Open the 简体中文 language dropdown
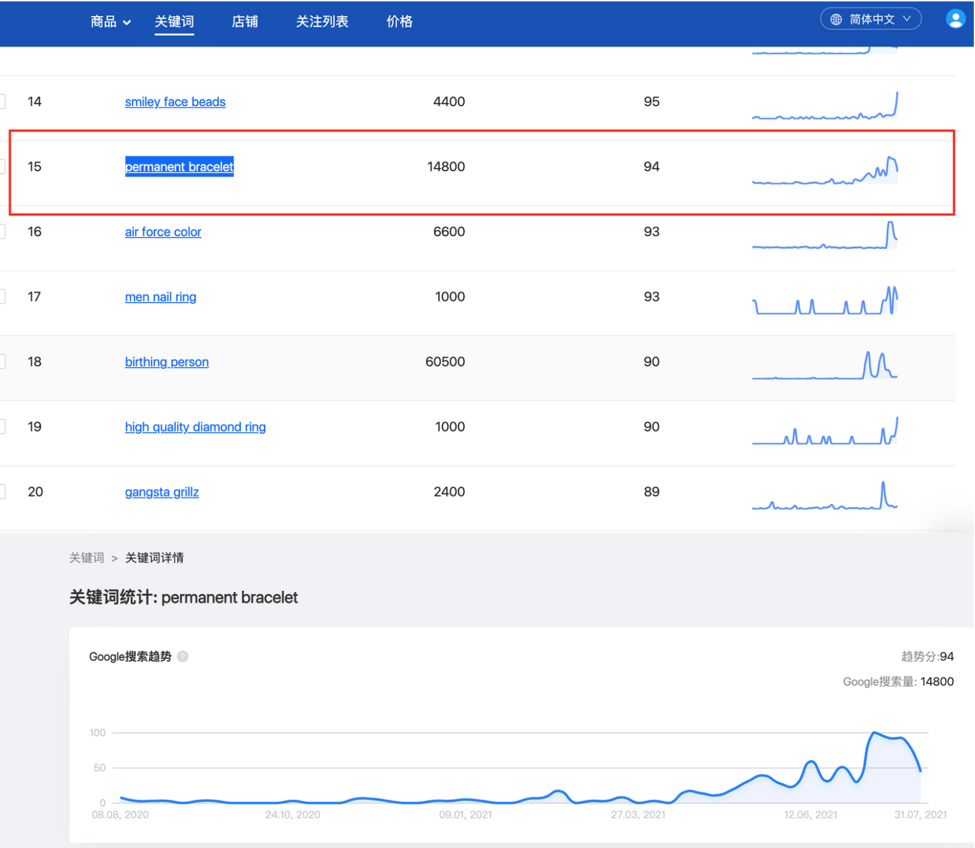Screen dimensions: 975x848 click(x=871, y=20)
